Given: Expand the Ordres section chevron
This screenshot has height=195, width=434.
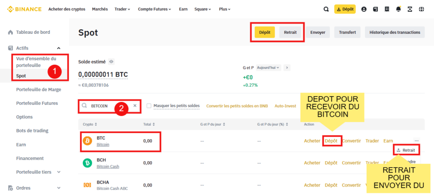Looking at the screenshot, I should [58, 188].
